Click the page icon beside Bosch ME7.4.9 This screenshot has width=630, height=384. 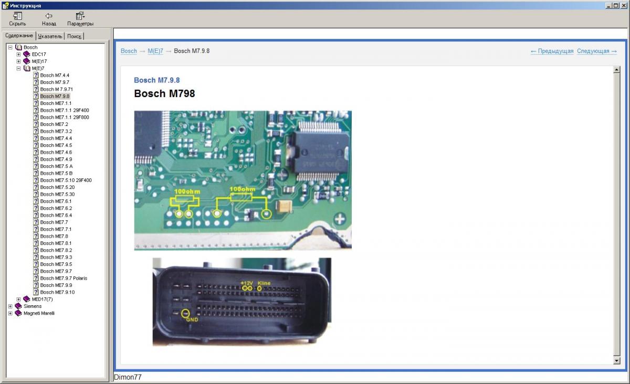click(36, 159)
